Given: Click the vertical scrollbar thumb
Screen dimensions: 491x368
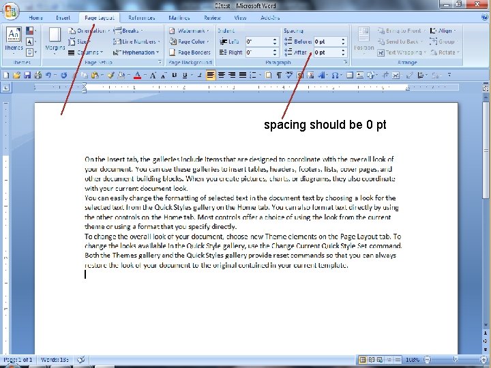Looking at the screenshot, I should [x=486, y=150].
